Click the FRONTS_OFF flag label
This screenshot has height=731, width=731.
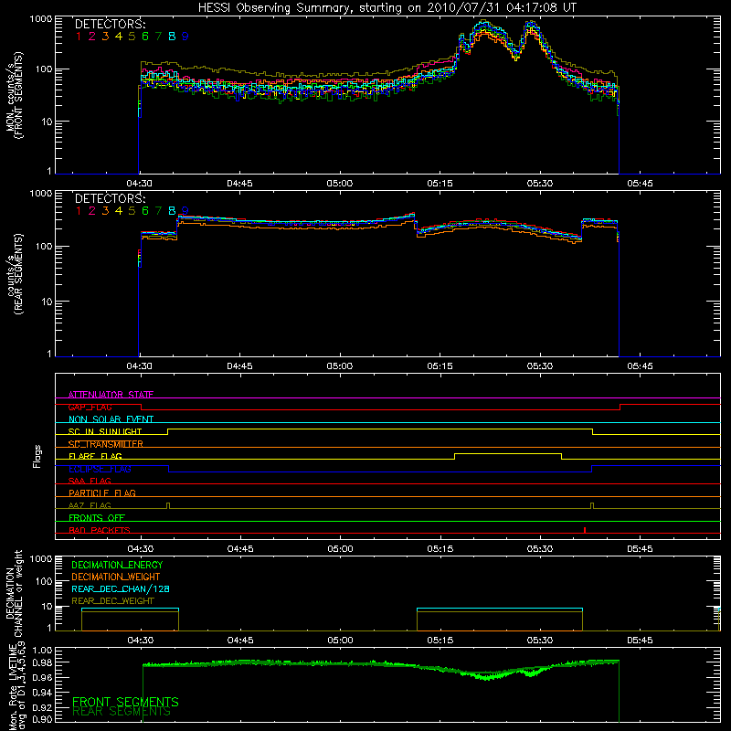97,517
